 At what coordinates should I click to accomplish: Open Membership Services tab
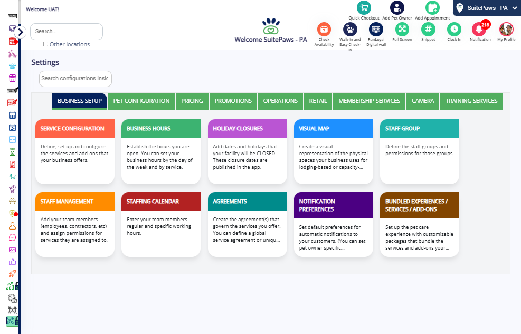click(369, 101)
